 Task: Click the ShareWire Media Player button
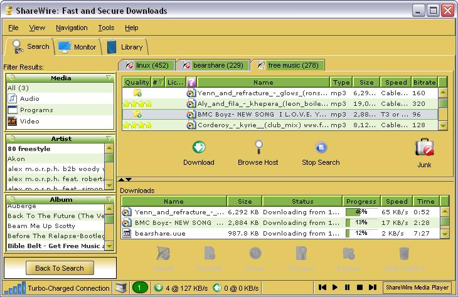coord(417,288)
